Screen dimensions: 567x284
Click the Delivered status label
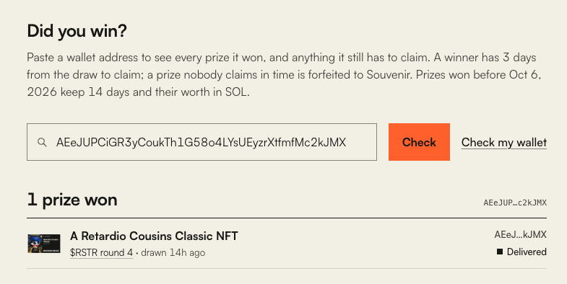[527, 252]
